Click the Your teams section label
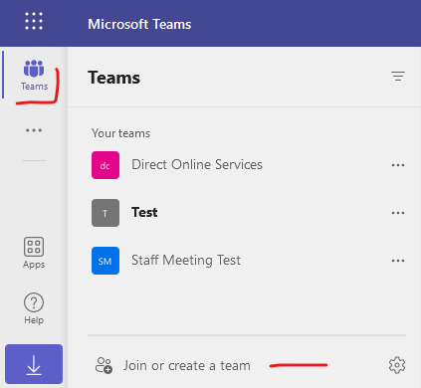This screenshot has width=421, height=388. (x=120, y=133)
